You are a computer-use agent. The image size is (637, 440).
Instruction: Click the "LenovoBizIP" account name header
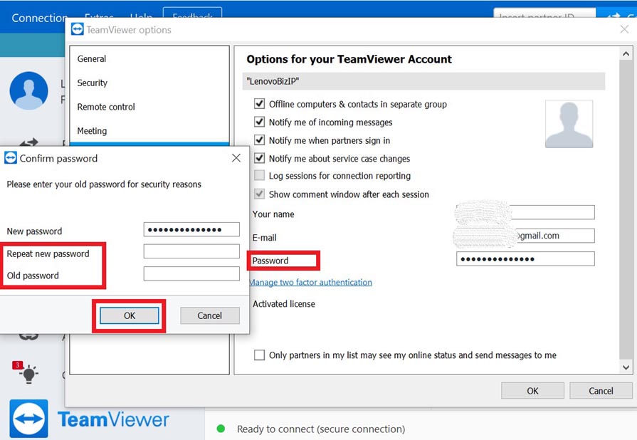423,81
